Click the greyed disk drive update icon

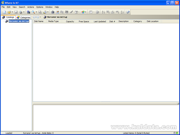[67, 12]
